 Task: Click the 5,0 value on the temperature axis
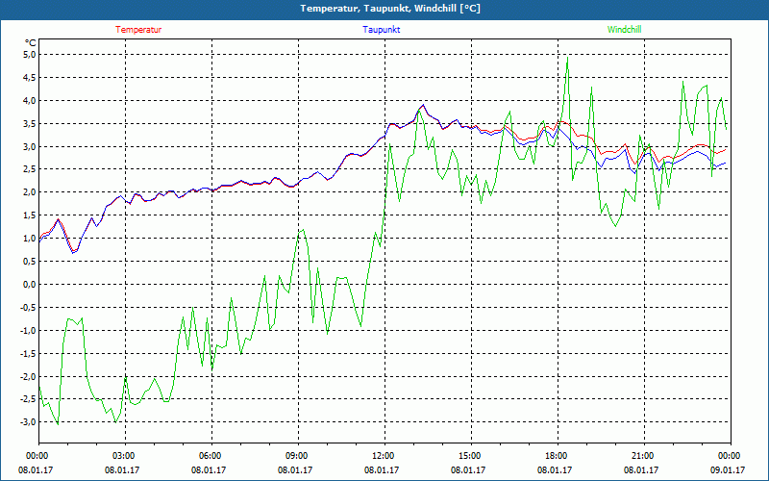click(x=30, y=55)
